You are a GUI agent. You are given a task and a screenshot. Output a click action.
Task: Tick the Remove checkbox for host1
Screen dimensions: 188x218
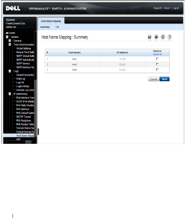point(157,59)
